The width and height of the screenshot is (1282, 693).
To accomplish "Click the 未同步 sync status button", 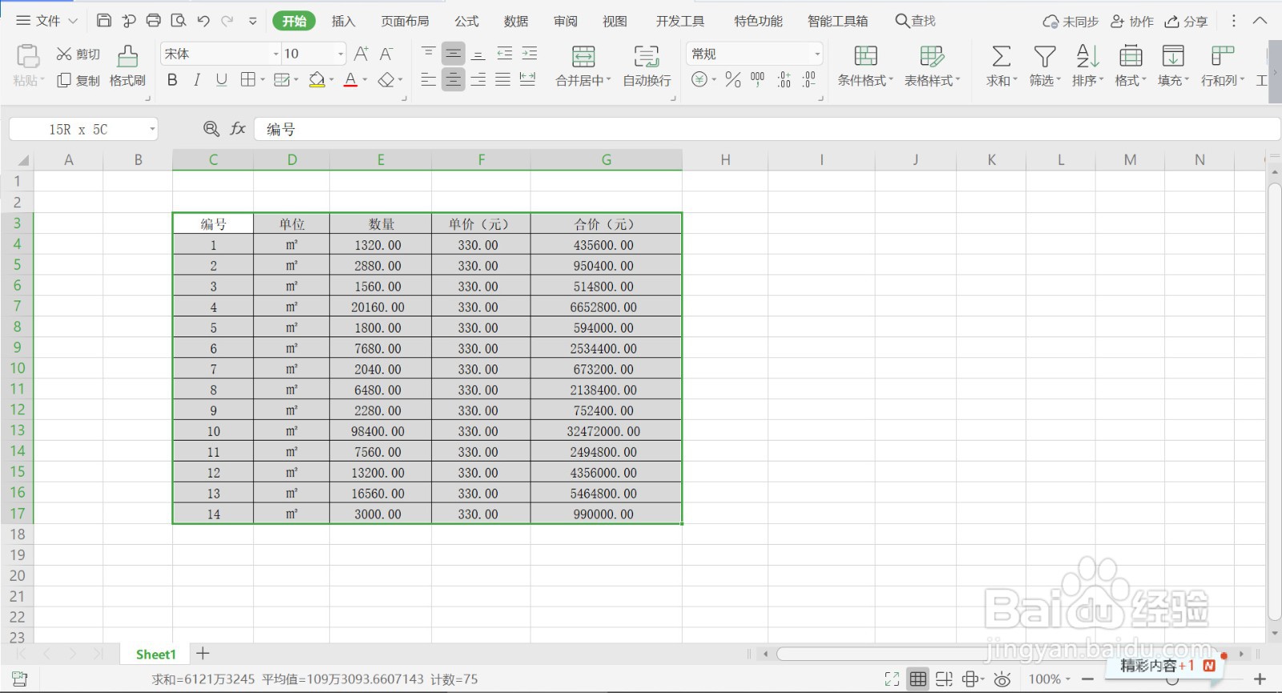I will 1070,22.
